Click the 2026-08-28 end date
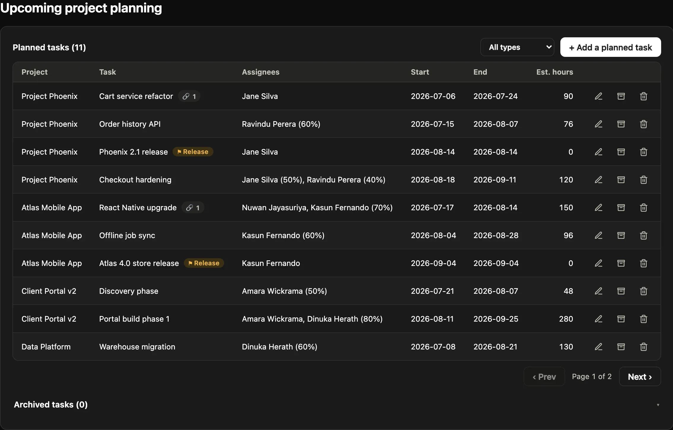This screenshot has height=430, width=673. 496,235
